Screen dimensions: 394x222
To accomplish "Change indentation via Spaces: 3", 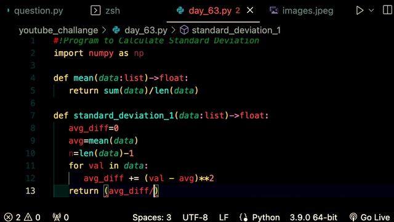I will 152,217.
